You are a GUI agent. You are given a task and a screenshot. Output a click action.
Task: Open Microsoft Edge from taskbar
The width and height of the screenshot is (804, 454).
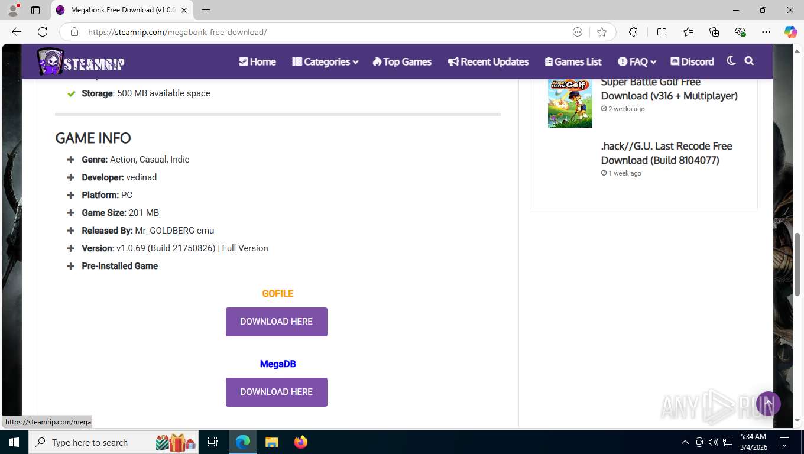click(x=243, y=442)
